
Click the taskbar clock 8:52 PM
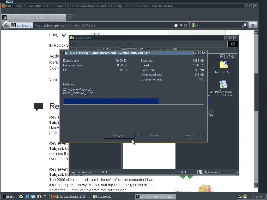pos(257,197)
